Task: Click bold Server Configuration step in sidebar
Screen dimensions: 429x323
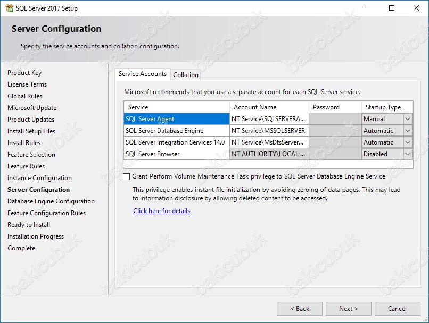Action: [38, 190]
